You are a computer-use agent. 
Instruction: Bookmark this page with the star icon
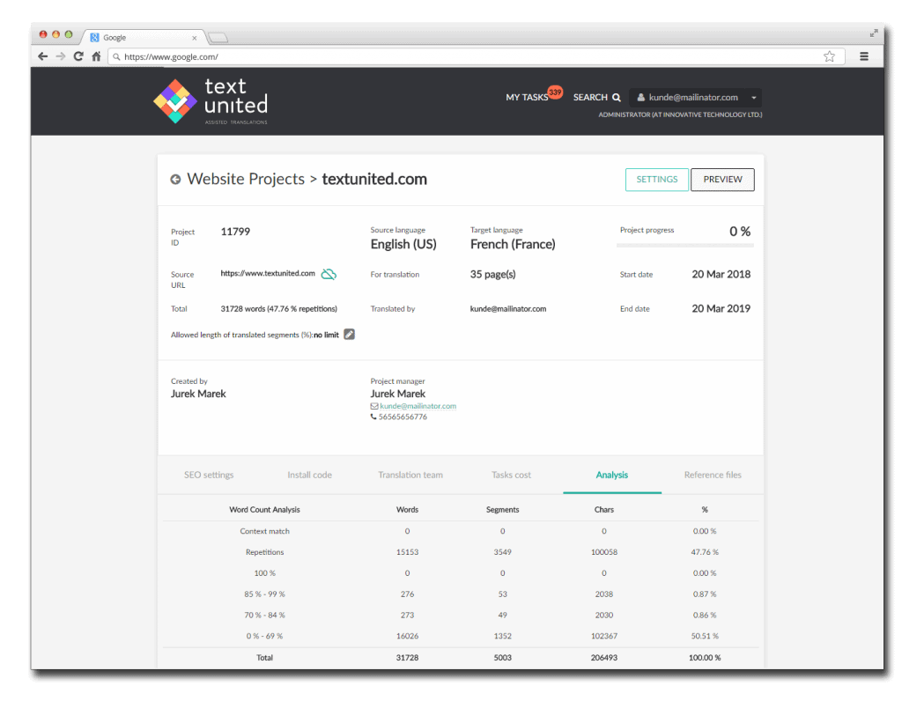pyautogui.click(x=829, y=56)
